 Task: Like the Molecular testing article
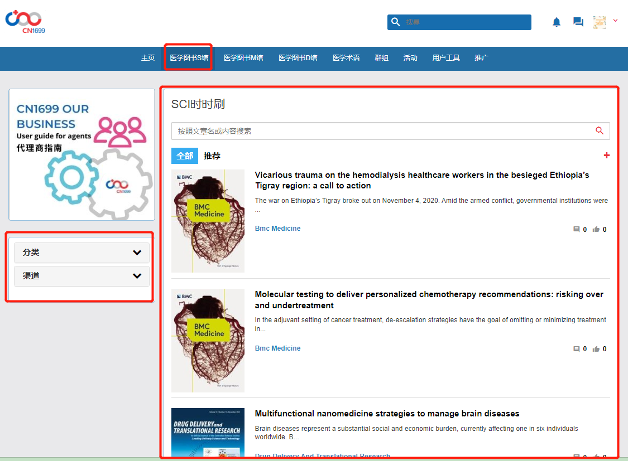click(596, 349)
